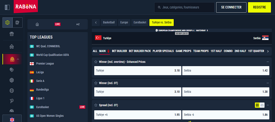Click the Rabona logo
Viewport: 275px width, 122px height.
pyautogui.click(x=26, y=7)
